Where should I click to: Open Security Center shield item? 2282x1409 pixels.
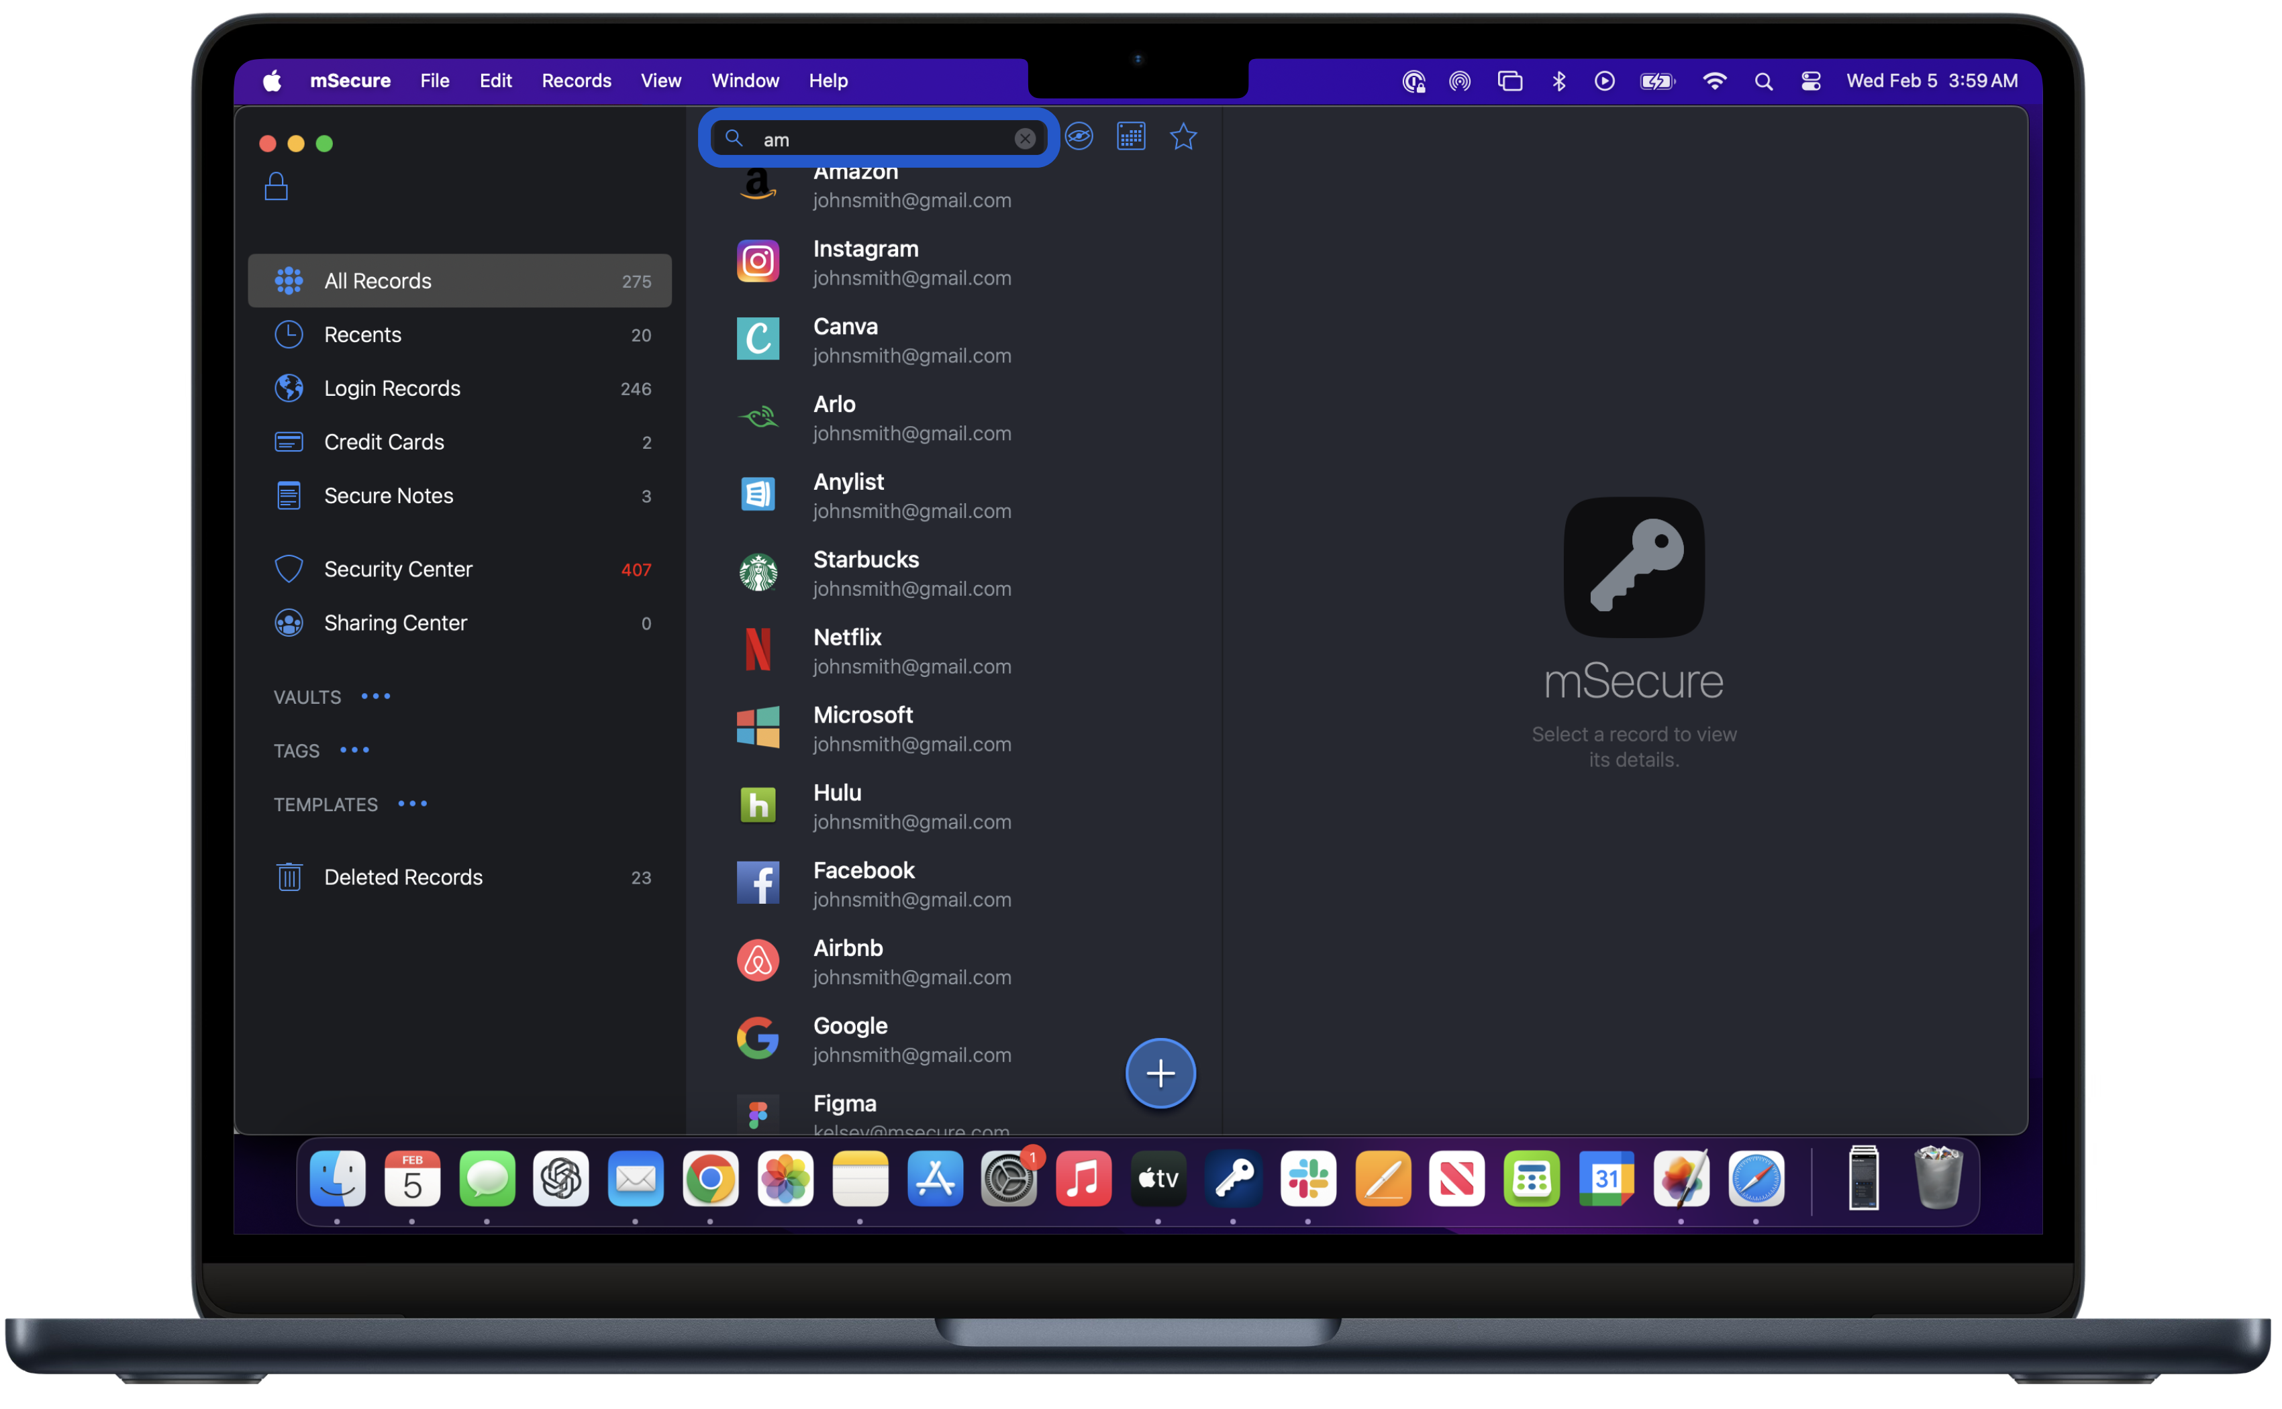click(x=397, y=568)
